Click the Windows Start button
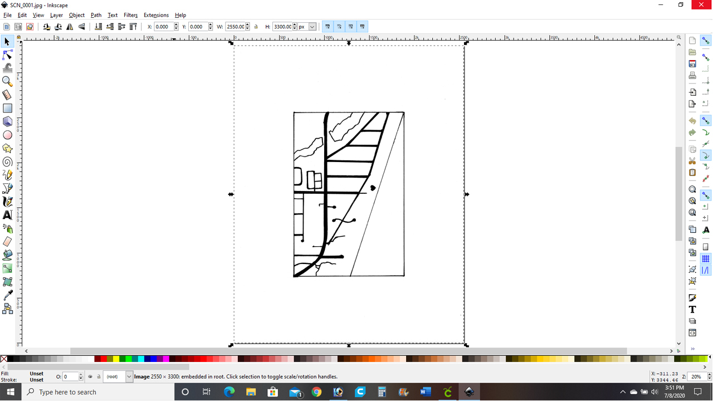Image resolution: width=713 pixels, height=401 pixels. (x=11, y=392)
